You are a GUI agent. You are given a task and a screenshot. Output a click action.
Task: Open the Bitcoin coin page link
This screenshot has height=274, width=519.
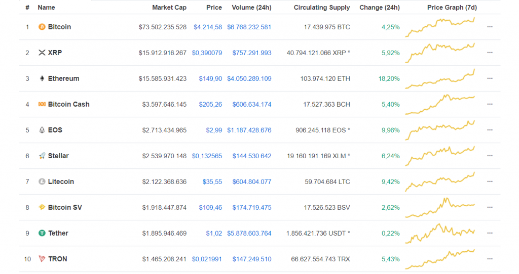point(60,27)
